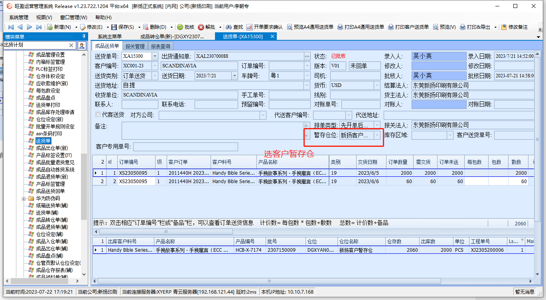Open the 新增(N) button dropdown arrow
546x300 pixels.
point(76,27)
